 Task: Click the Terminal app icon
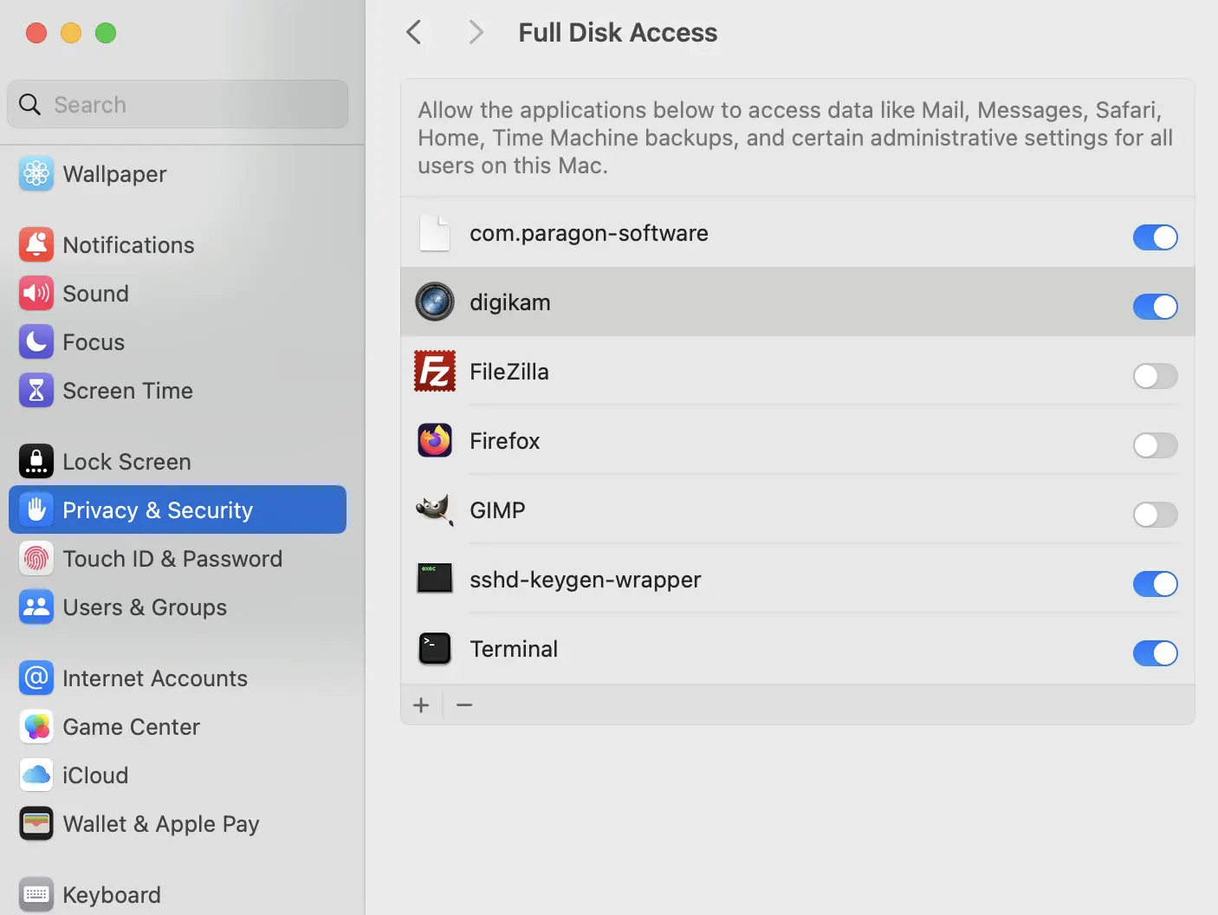[435, 648]
